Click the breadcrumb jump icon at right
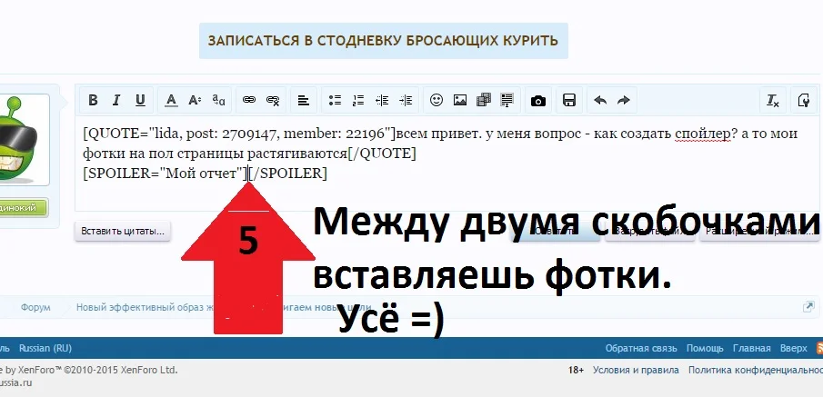 [808, 307]
